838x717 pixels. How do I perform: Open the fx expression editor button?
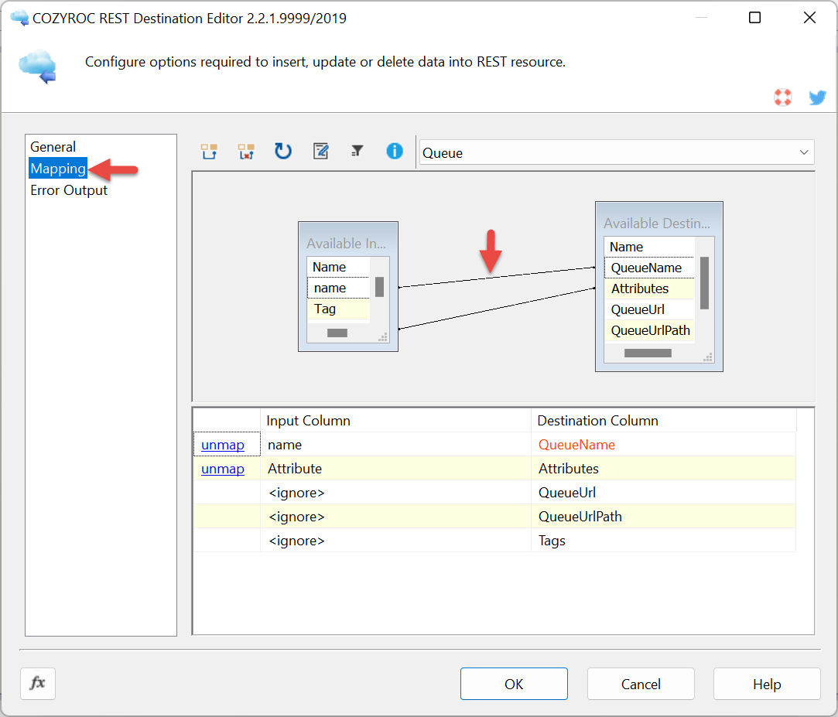(x=38, y=683)
